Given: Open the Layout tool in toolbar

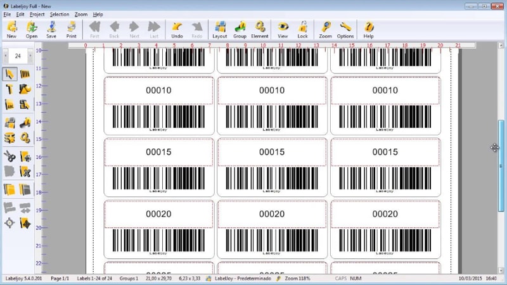Looking at the screenshot, I should (x=220, y=30).
